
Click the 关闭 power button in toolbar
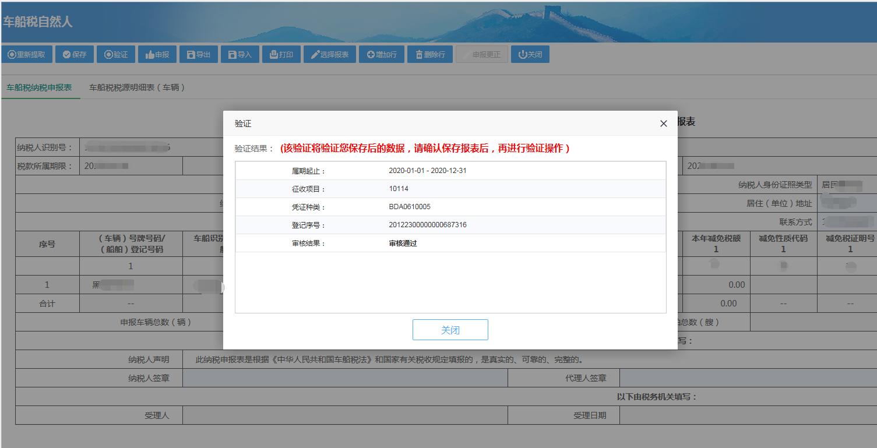tap(530, 54)
